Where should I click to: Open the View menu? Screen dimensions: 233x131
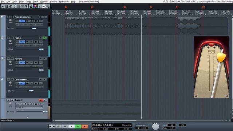15,1
